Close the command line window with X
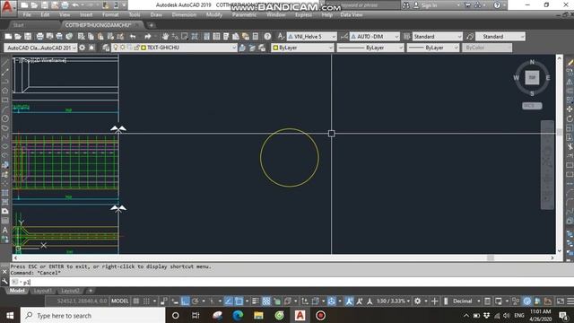This screenshot has width=574, height=323. tap(4, 272)
